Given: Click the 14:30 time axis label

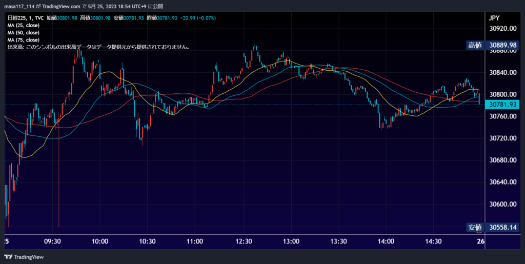Looking at the screenshot, I should [x=434, y=241].
